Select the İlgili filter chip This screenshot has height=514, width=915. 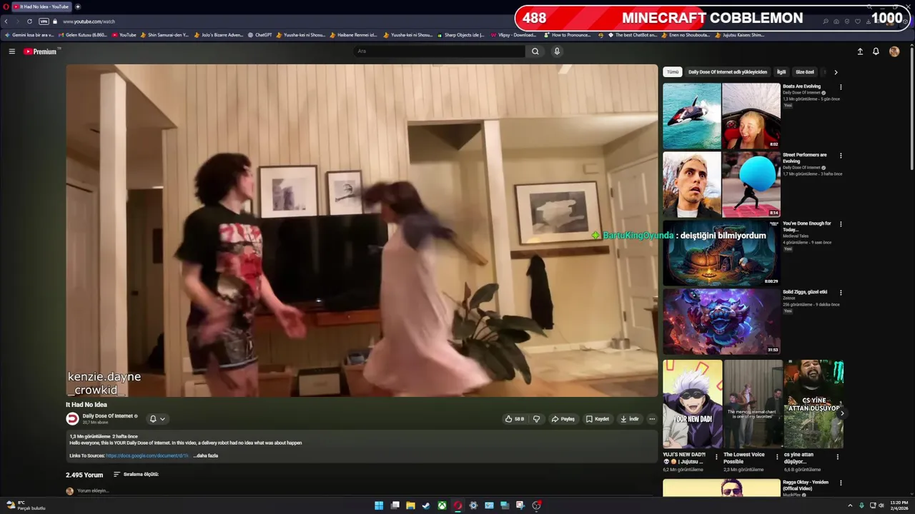tap(781, 72)
